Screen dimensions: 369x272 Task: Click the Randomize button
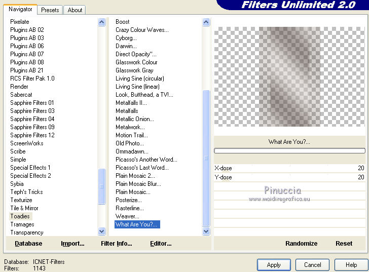301,243
